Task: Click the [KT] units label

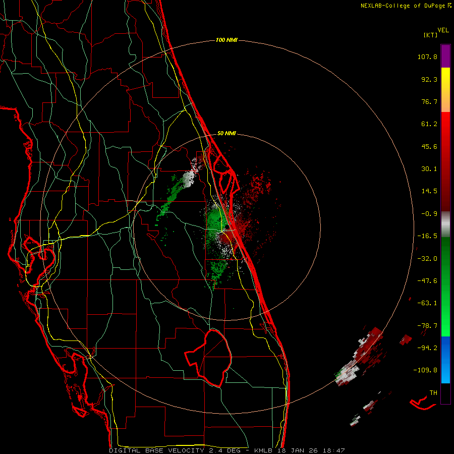Action: pyautogui.click(x=431, y=35)
